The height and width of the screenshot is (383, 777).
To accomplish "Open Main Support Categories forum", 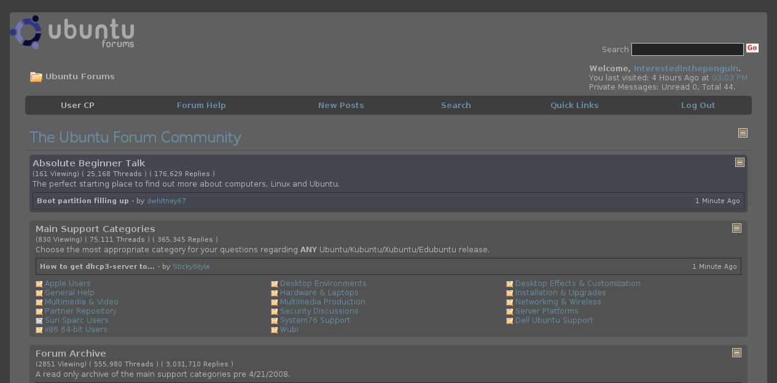I will (x=95, y=229).
